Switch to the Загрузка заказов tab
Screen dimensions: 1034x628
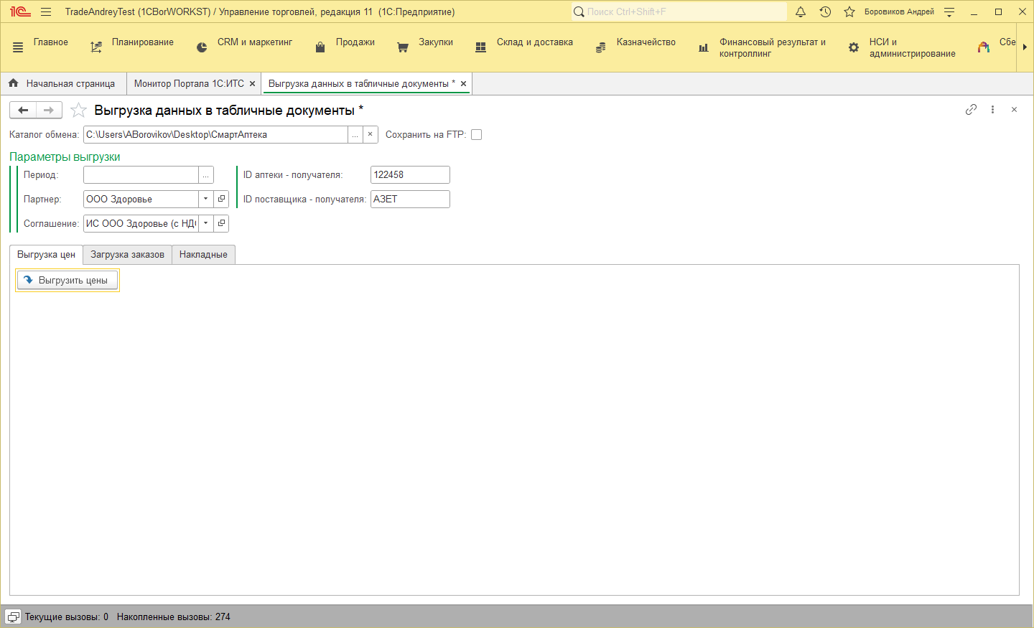coord(127,255)
